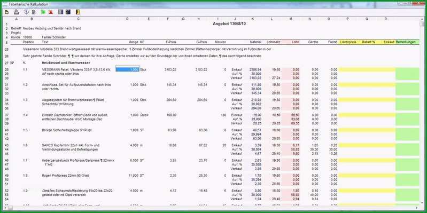Click the green Bemerkungen cell of position 1.2
Viewport: 427px width, 213px height.
point(407,89)
